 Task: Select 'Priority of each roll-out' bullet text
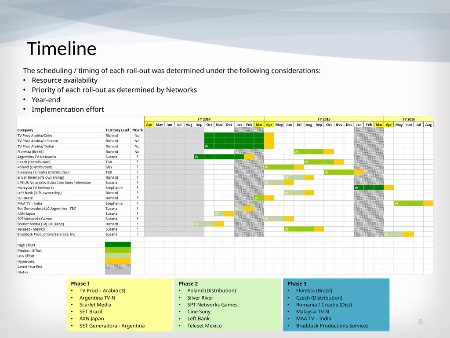114,90
